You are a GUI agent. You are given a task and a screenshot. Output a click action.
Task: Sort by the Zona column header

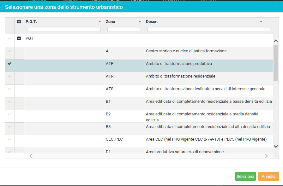point(111,22)
